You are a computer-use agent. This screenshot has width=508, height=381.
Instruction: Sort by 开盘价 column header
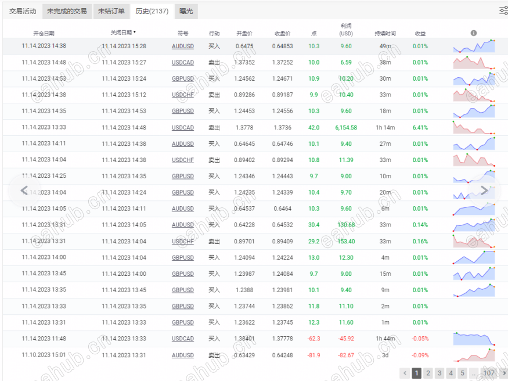[244, 33]
